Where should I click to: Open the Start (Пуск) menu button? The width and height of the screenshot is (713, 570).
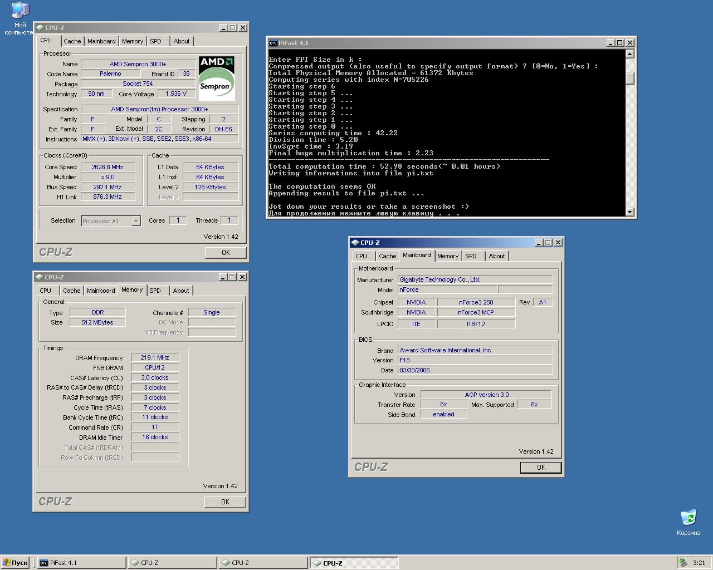coord(15,563)
